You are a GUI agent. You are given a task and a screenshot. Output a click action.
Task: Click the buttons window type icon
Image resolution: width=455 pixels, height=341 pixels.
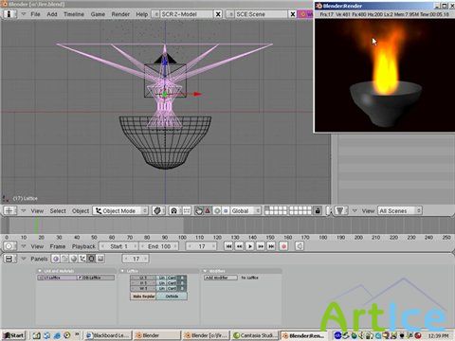click(x=9, y=259)
